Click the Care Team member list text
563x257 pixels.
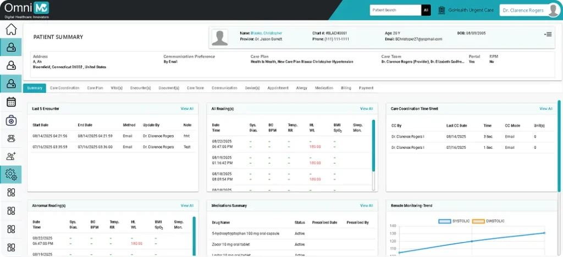[423, 62]
